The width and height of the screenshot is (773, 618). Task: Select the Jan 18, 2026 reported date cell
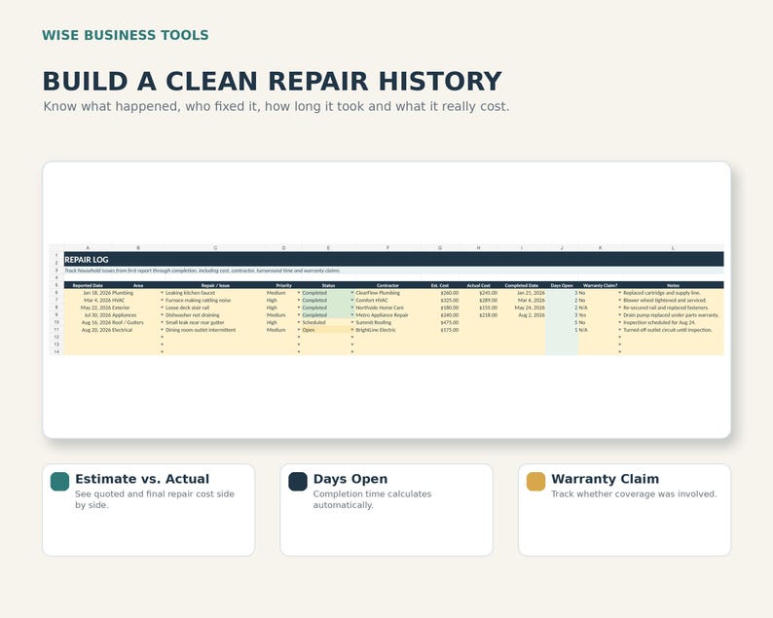click(x=88, y=293)
